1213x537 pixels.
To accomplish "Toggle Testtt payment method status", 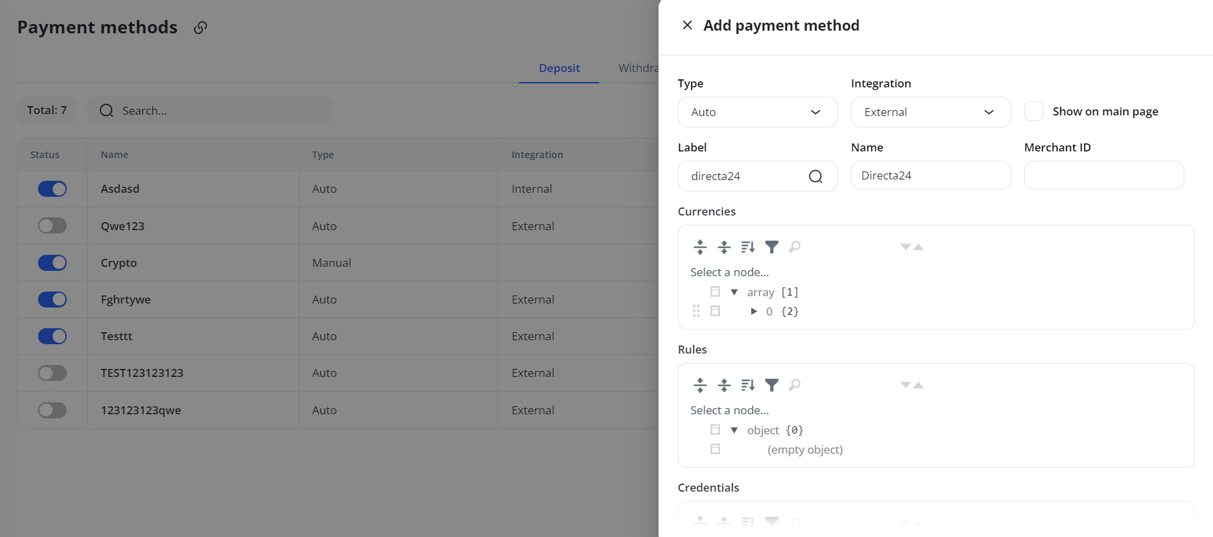I will (52, 336).
